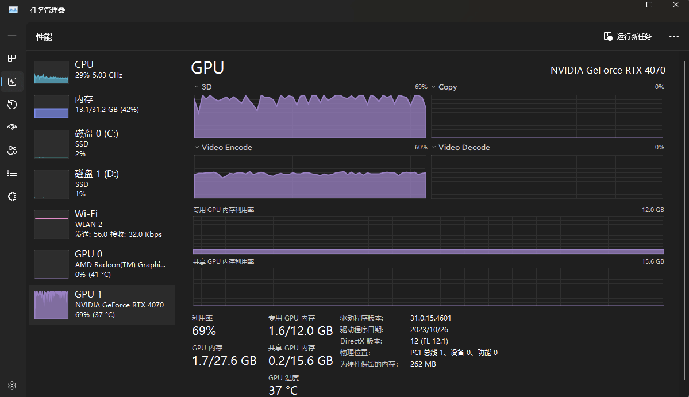Open the three-dot more options menu
Viewport: 689px width, 397px height.
coord(674,37)
